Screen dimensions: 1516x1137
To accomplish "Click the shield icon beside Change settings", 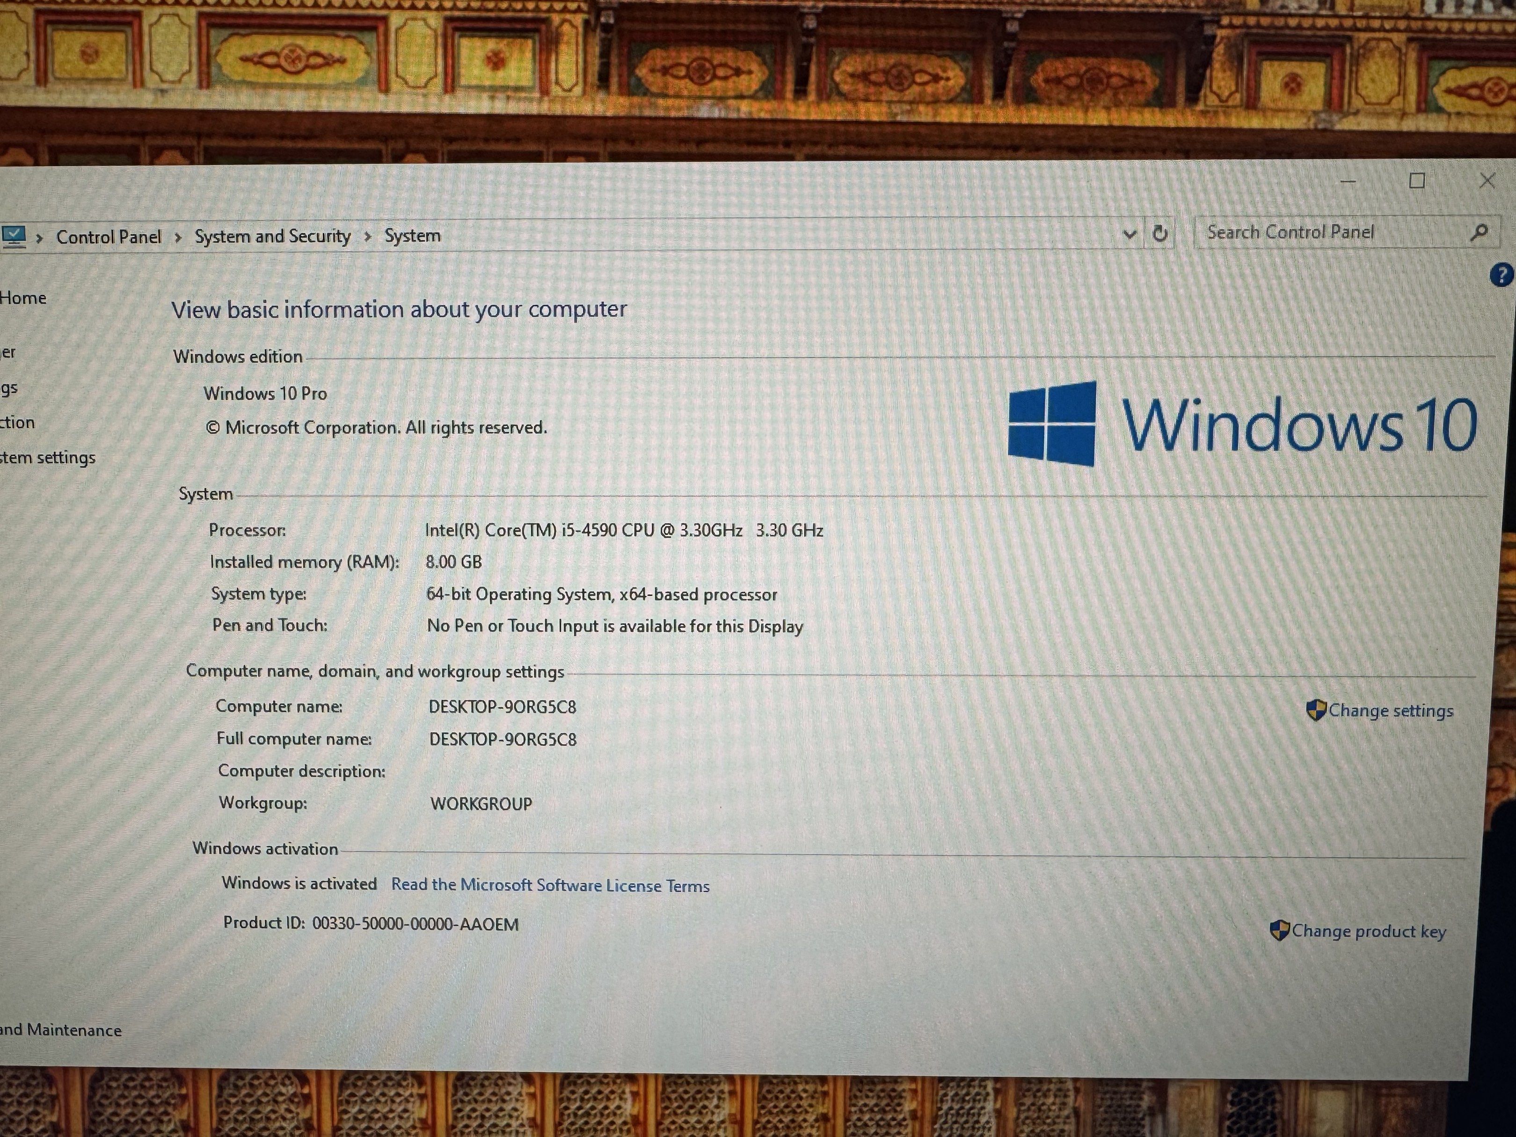I will (x=1316, y=710).
